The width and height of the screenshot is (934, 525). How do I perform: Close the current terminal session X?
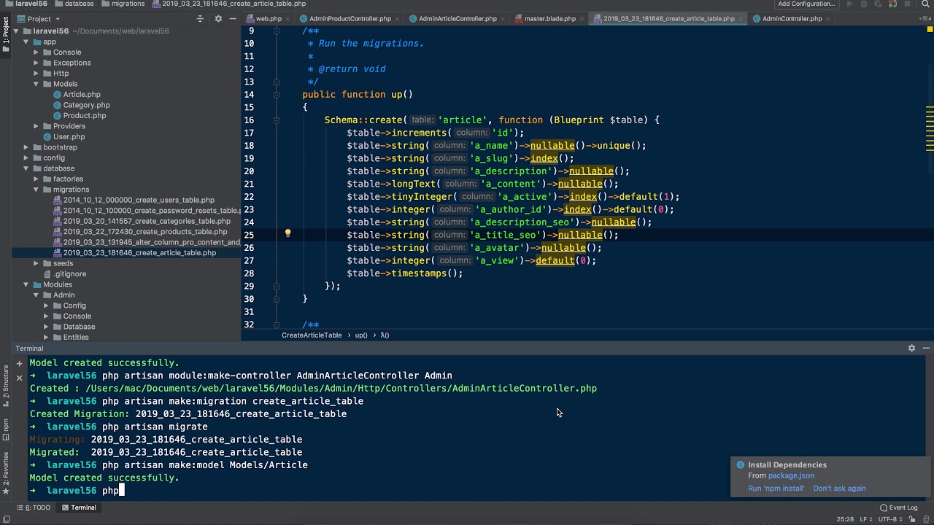[x=20, y=377]
